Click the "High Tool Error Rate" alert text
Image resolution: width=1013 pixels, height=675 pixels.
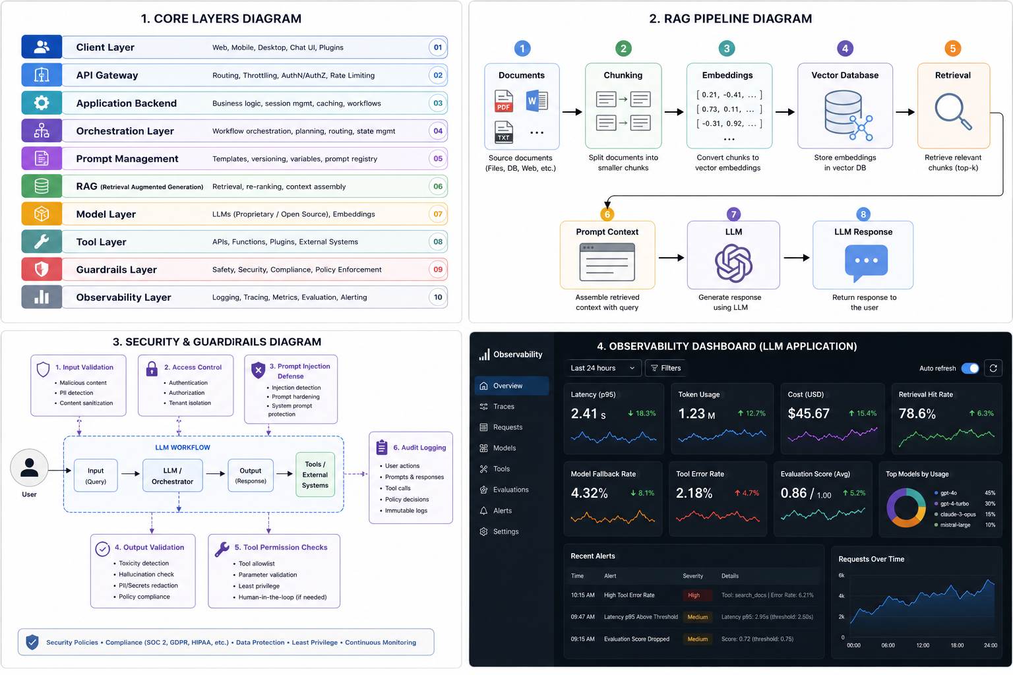pos(629,595)
